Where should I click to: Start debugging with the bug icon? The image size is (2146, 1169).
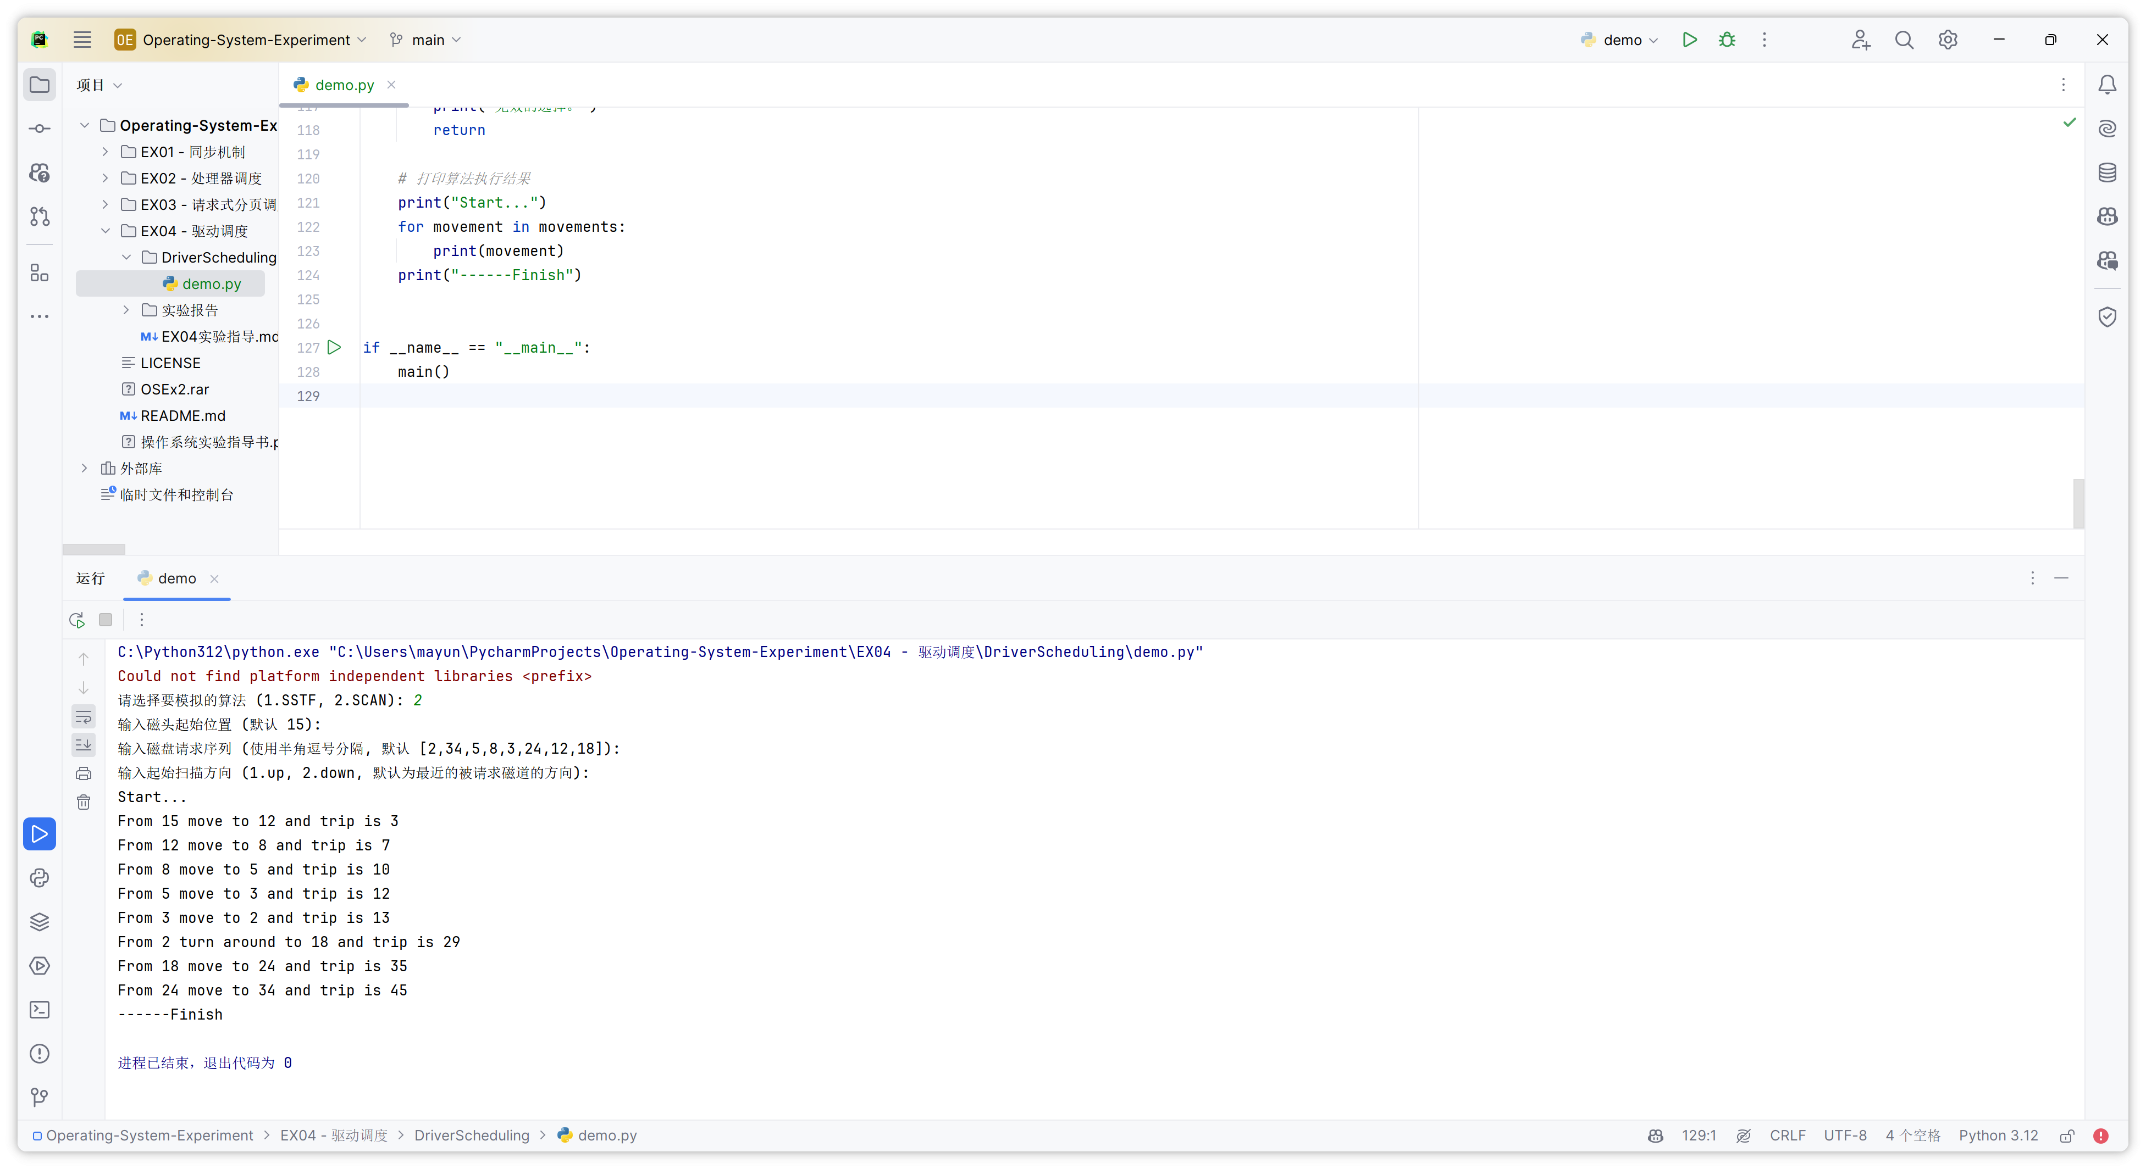point(1727,40)
